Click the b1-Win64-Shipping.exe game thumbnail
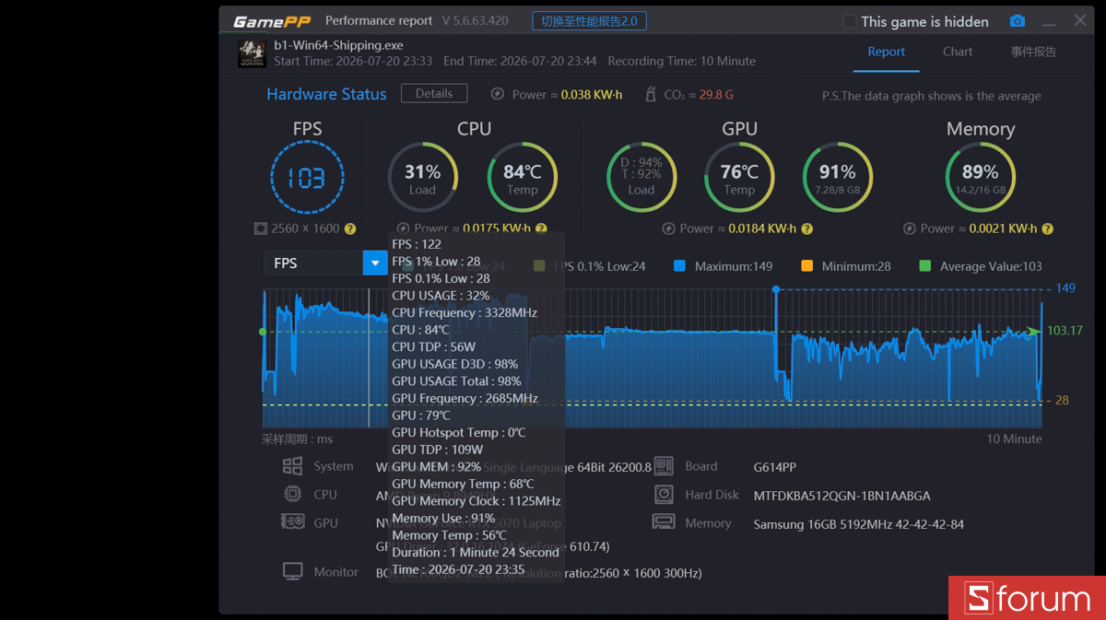 [253, 53]
